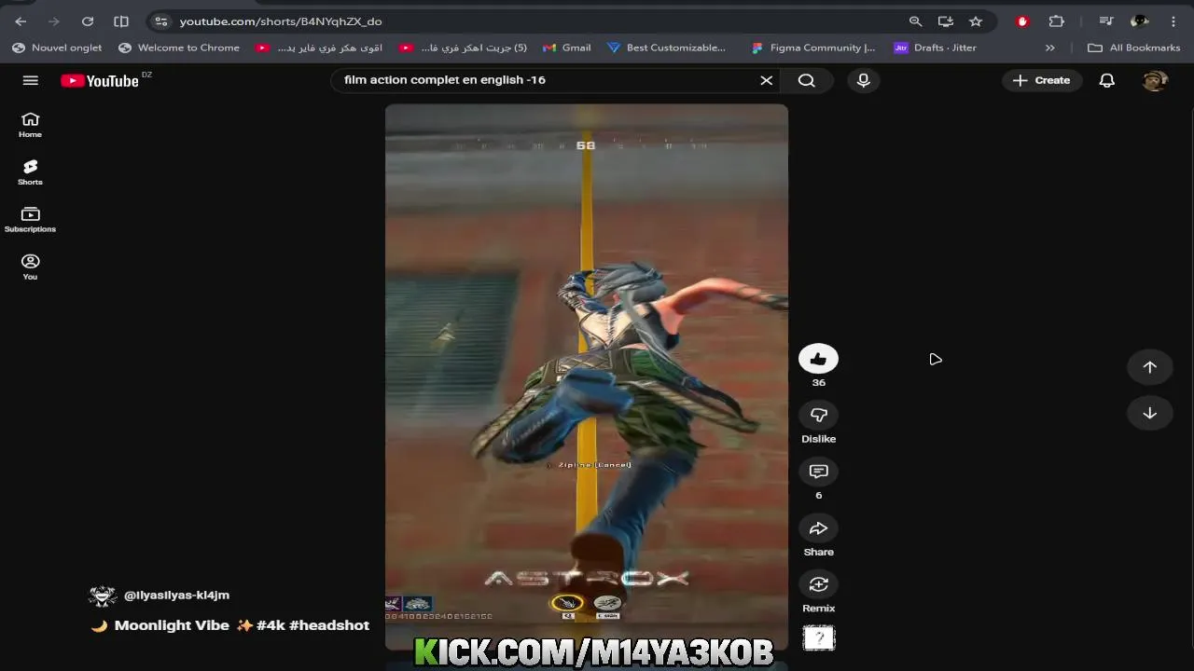Open Chrome three-dot menu
The image size is (1194, 671).
point(1173,21)
